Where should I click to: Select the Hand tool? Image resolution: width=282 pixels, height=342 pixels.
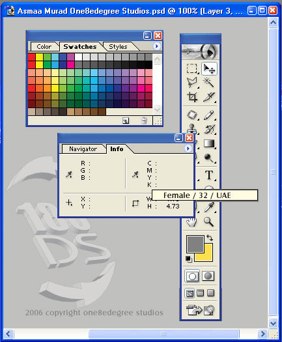tap(191, 222)
